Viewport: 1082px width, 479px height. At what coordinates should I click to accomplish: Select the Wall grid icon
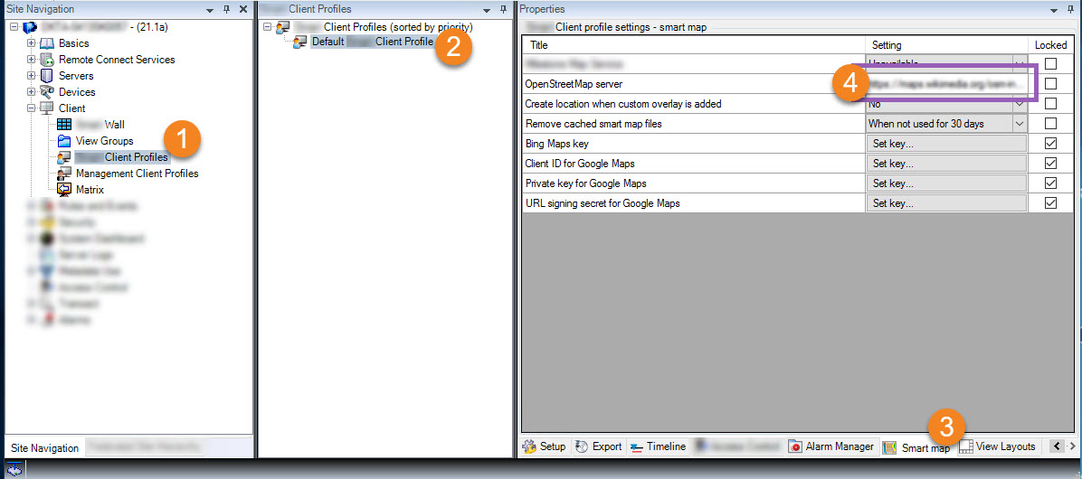tap(63, 125)
